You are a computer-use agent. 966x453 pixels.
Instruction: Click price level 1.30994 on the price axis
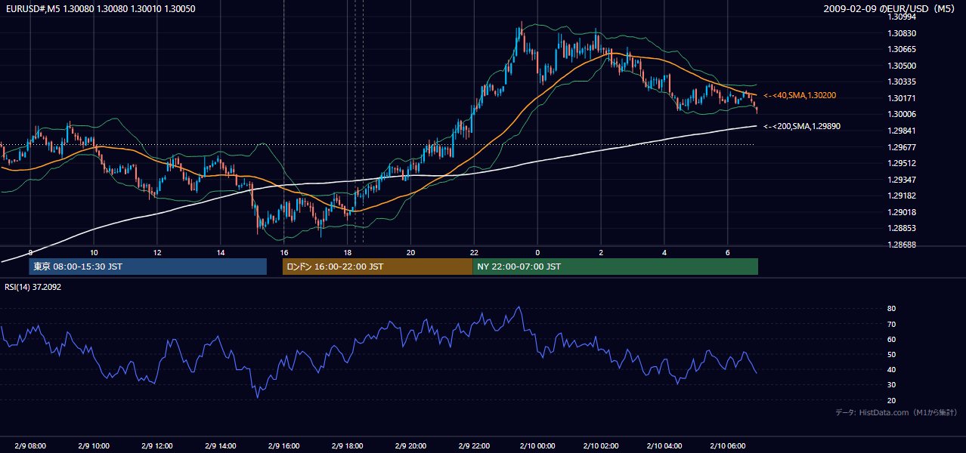[x=903, y=17]
